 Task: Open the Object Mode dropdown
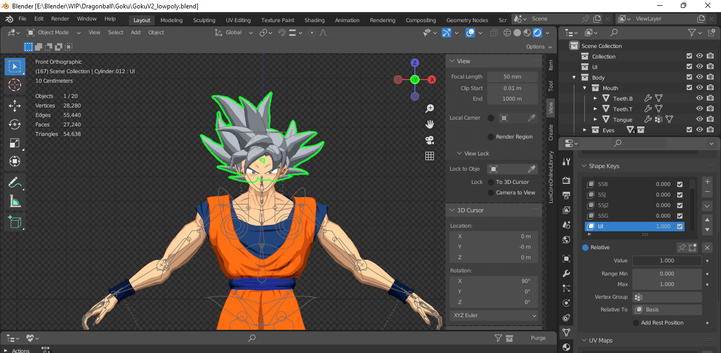(54, 33)
